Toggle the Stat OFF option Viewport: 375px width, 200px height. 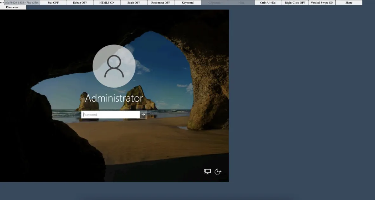(x=53, y=3)
